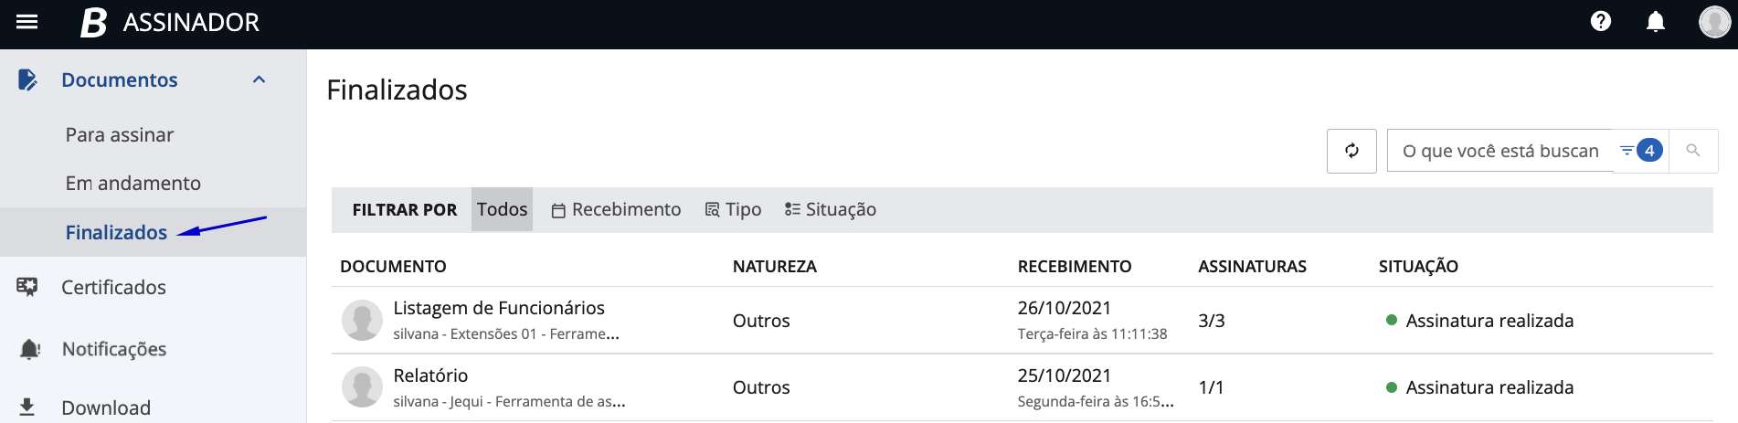Go to Para assinar documents
The height and width of the screenshot is (423, 1738).
120,135
